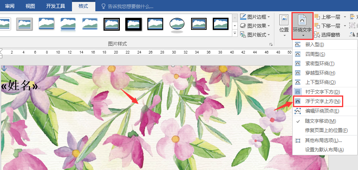Choose 衬于文字下方 behind text
This screenshot has width=358, height=170.
325,92
